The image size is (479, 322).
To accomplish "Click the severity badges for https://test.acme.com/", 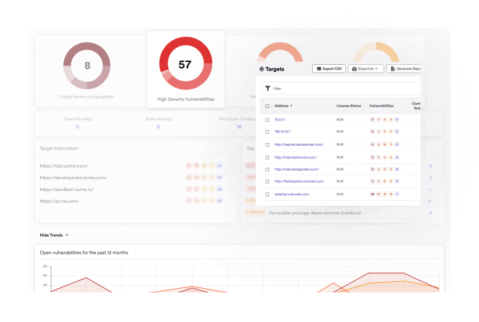I will 204,166.
